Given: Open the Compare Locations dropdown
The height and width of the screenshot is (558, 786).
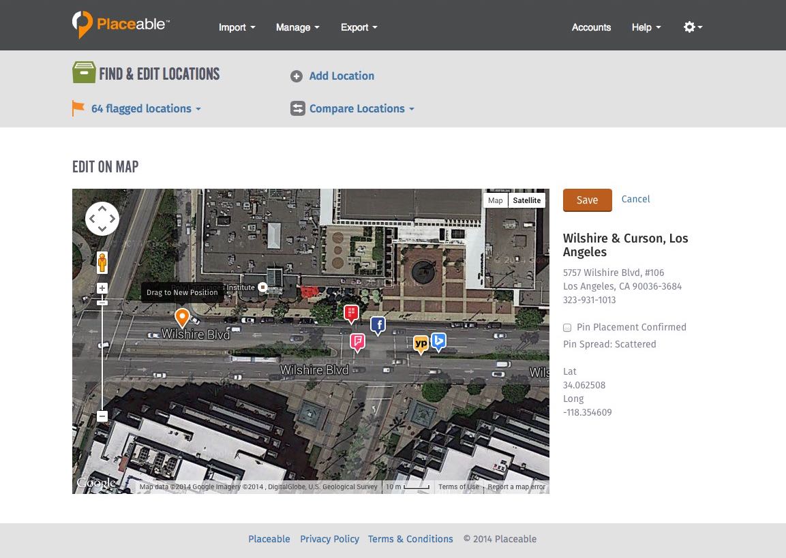Looking at the screenshot, I should 361,108.
